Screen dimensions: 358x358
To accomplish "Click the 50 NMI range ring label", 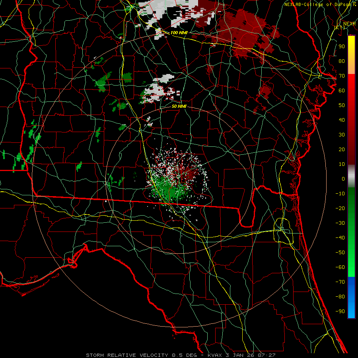I will point(179,106).
